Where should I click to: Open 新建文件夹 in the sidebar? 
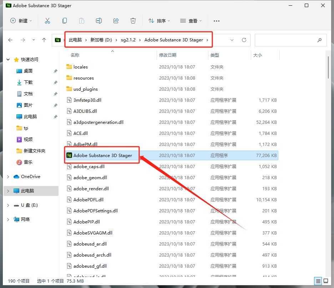click(x=34, y=151)
